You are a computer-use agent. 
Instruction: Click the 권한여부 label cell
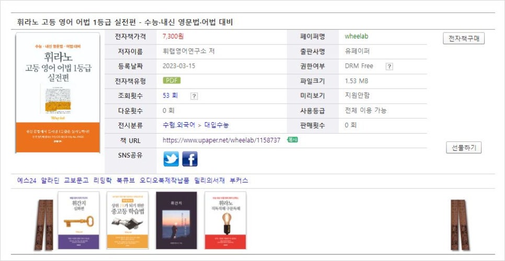(x=313, y=66)
